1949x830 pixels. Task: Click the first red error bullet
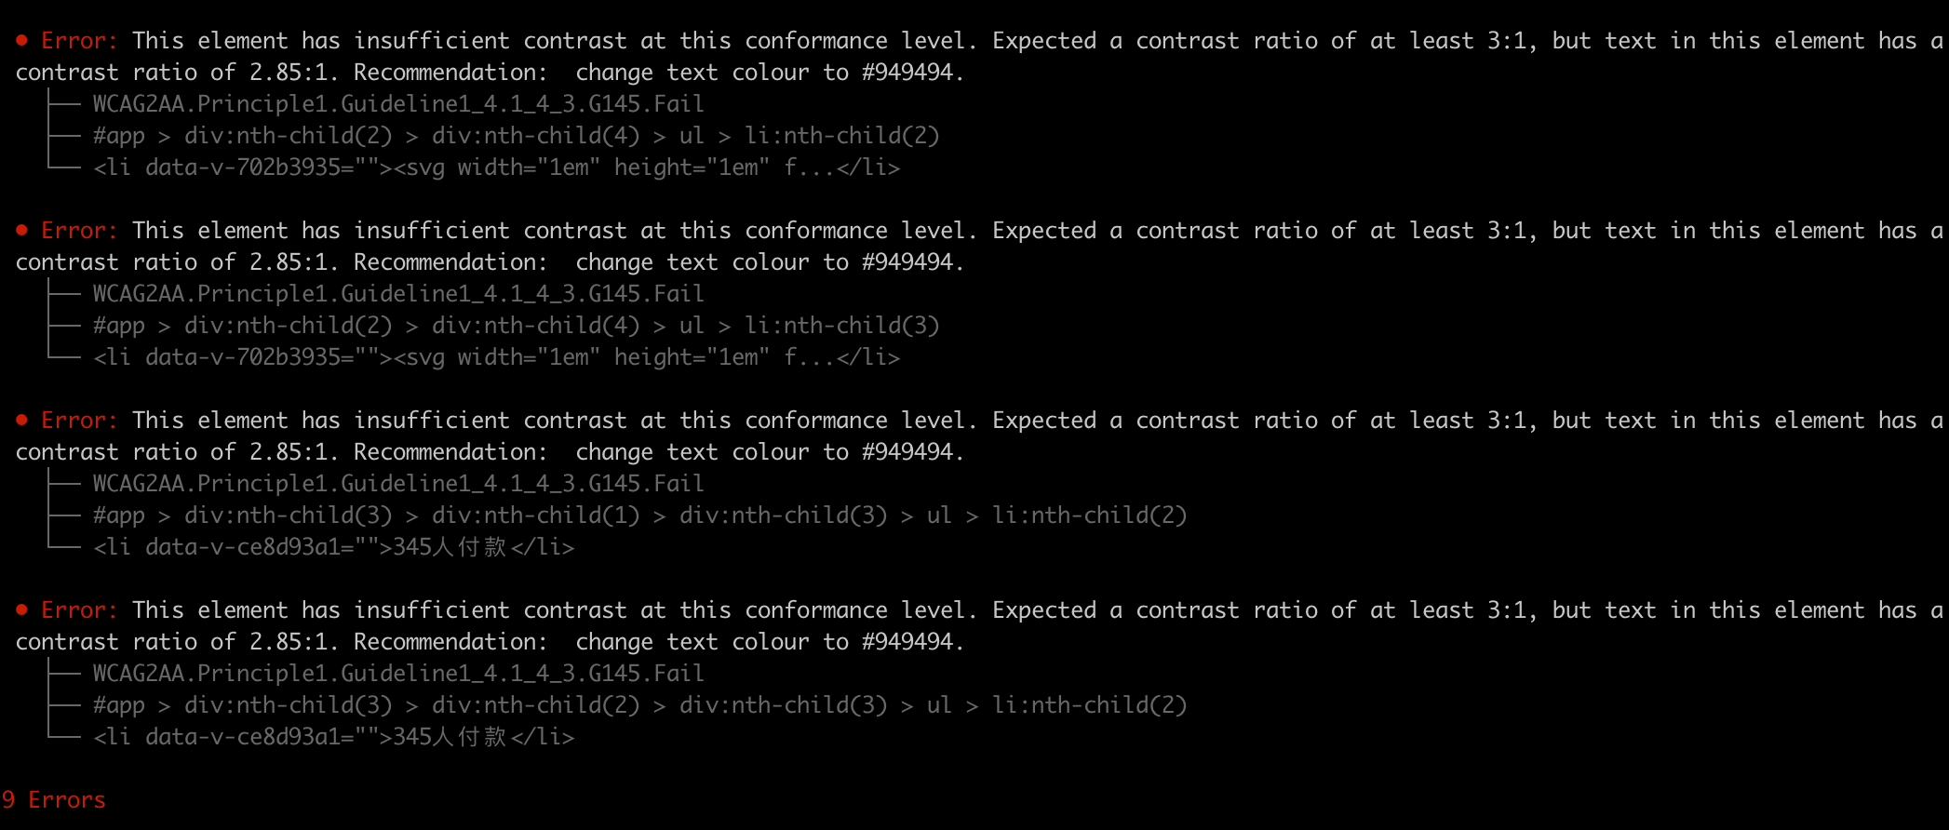coord(21,41)
